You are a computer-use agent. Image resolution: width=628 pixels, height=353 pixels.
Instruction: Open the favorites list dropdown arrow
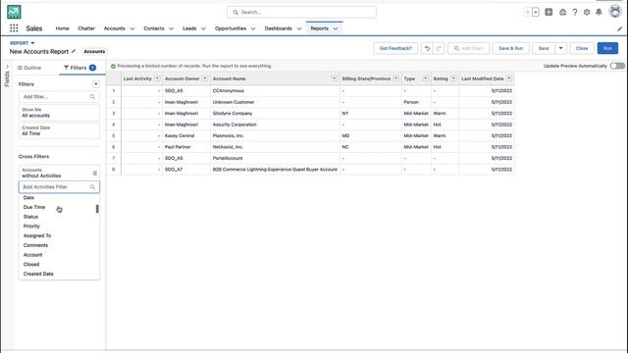(536, 12)
